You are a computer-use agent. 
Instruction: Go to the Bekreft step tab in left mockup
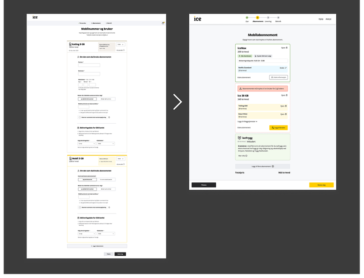pos(109,23)
